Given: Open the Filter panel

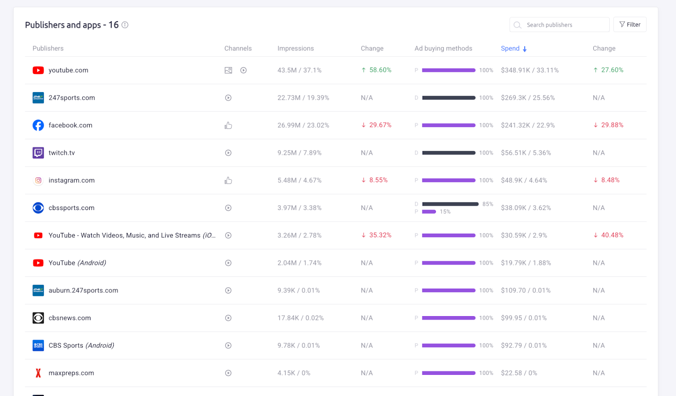Looking at the screenshot, I should [630, 24].
